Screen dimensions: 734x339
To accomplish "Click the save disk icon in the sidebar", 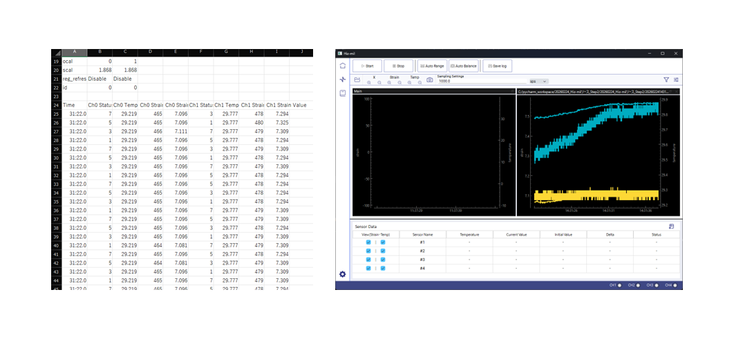I will pyautogui.click(x=342, y=93).
